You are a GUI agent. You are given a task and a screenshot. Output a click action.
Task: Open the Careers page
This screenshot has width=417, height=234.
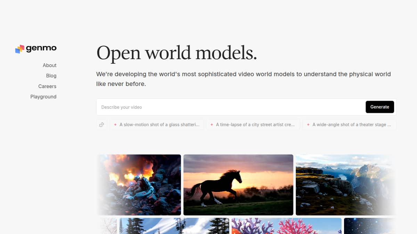47,86
